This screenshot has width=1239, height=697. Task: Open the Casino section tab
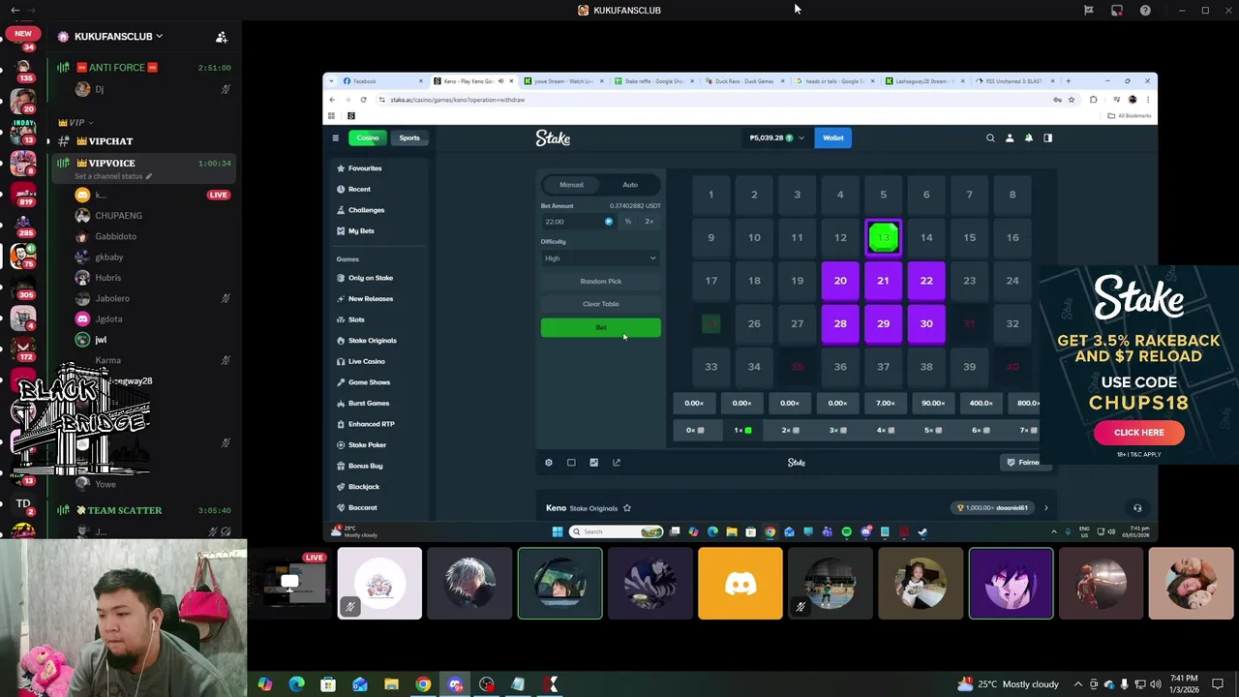click(367, 138)
